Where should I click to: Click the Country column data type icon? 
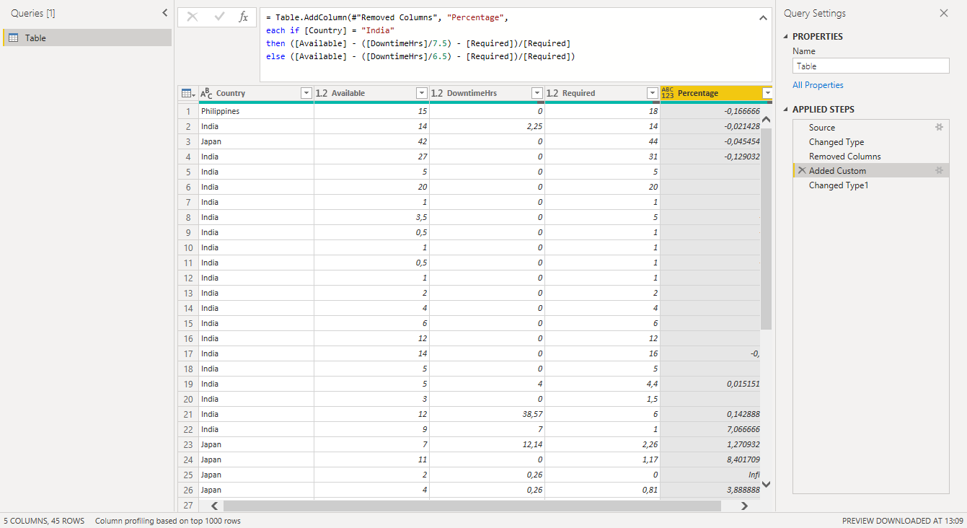pyautogui.click(x=206, y=93)
